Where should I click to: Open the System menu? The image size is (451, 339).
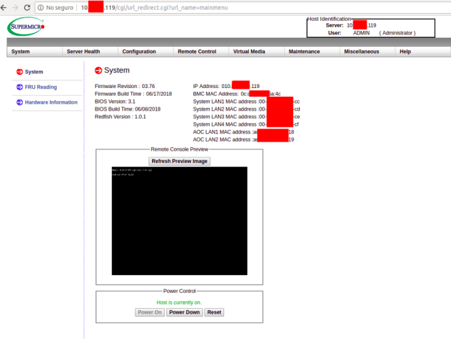pos(21,52)
